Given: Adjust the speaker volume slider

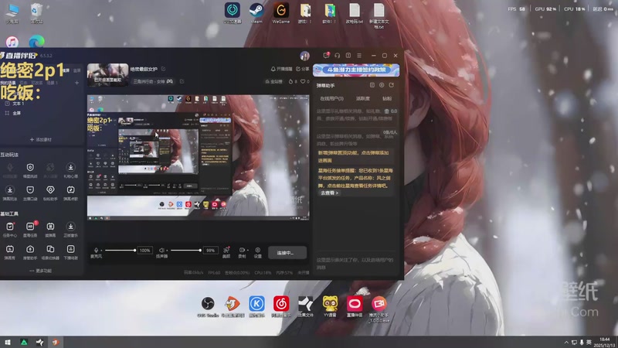Looking at the screenshot, I should (x=185, y=251).
